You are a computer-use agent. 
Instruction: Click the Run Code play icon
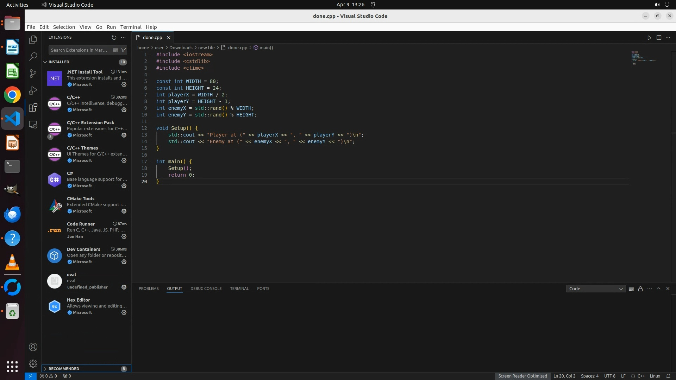[x=649, y=38]
